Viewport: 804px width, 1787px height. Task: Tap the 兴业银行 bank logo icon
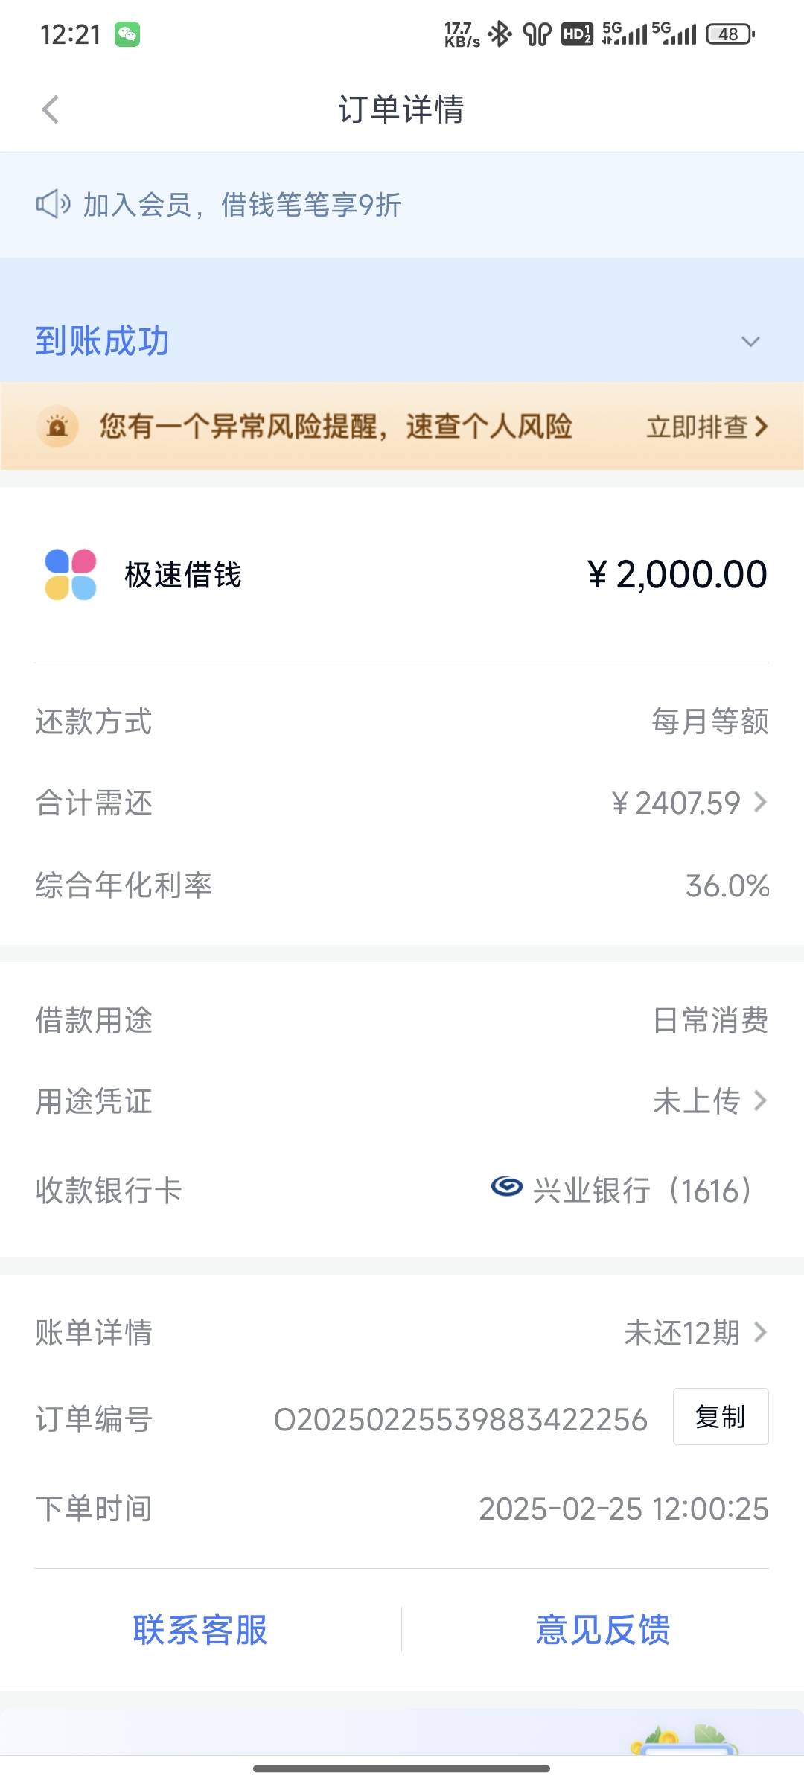click(x=507, y=1186)
